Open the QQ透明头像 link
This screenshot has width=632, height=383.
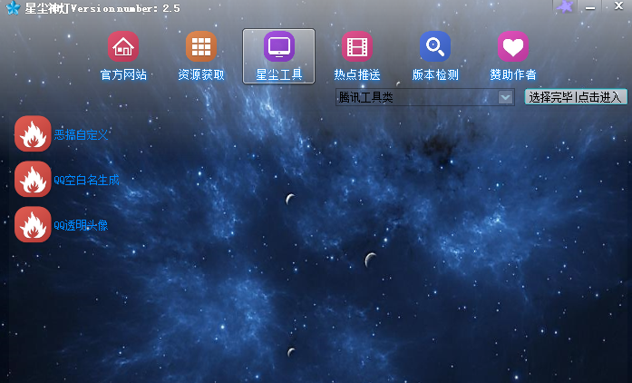click(81, 225)
